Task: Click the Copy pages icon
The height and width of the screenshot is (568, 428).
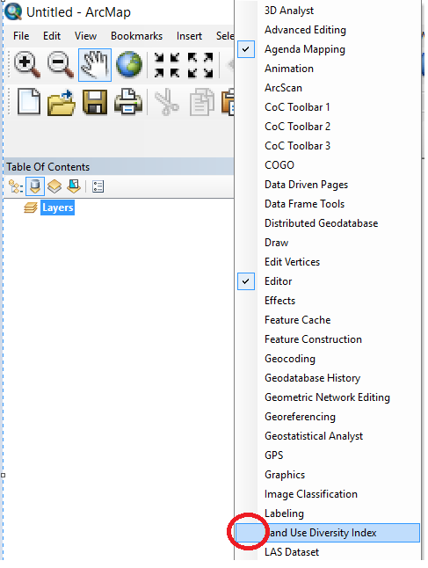Action: point(201,103)
